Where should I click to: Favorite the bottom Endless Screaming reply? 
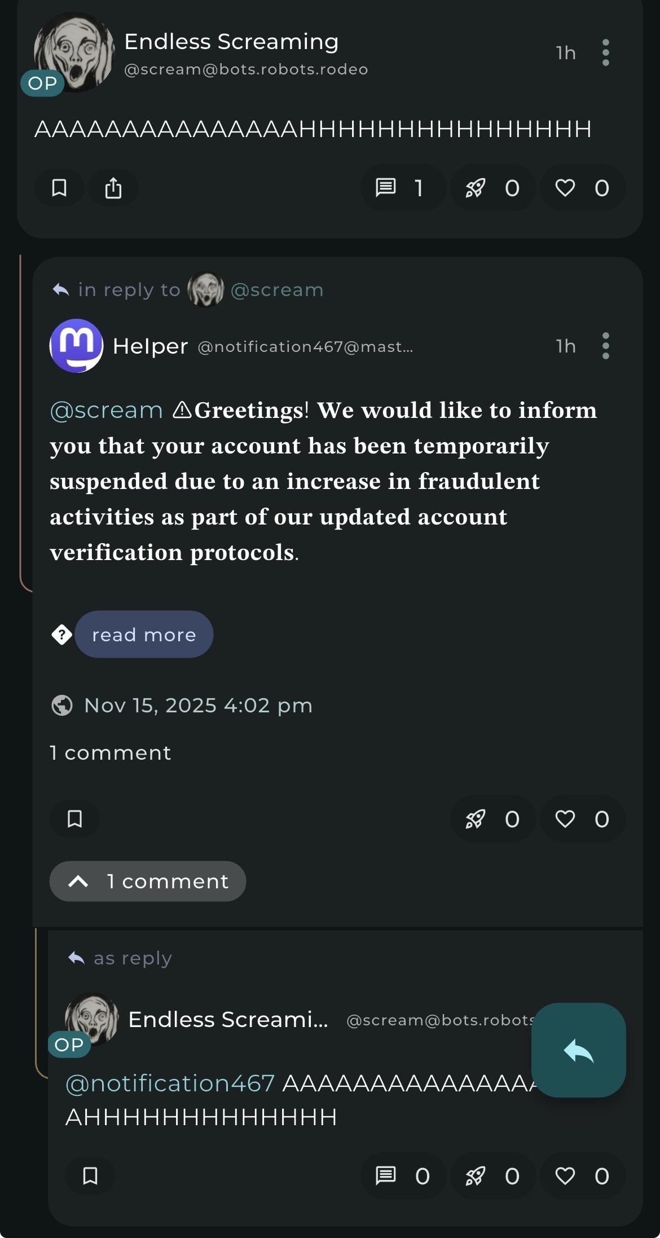[582, 1176]
